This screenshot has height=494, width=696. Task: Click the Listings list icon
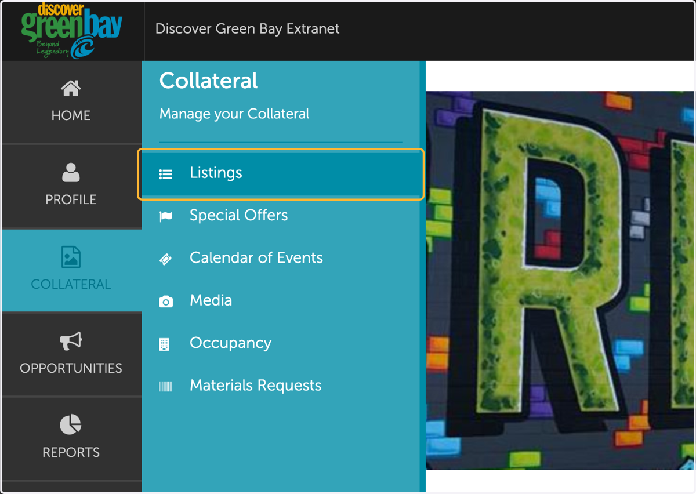click(166, 173)
